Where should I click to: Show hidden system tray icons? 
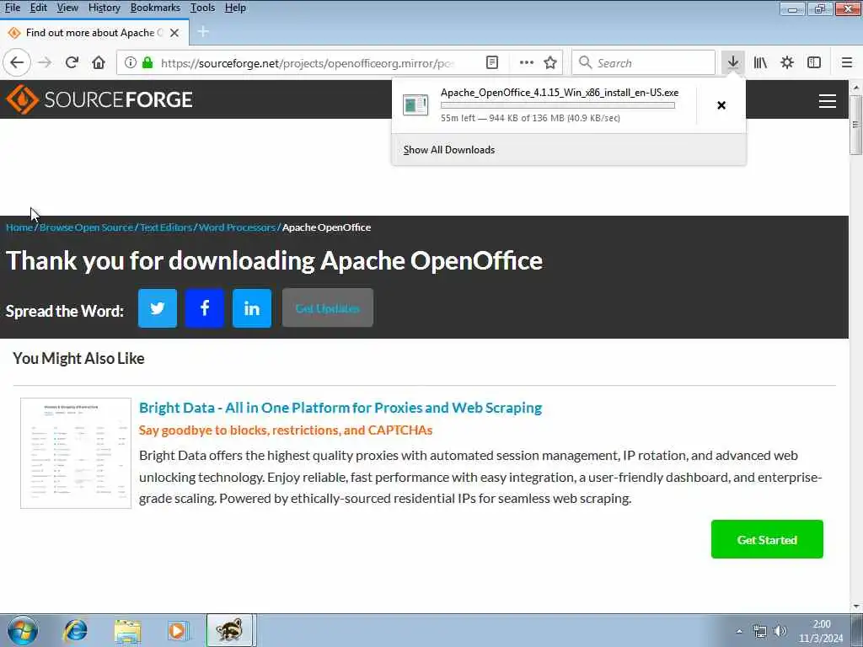(x=739, y=631)
